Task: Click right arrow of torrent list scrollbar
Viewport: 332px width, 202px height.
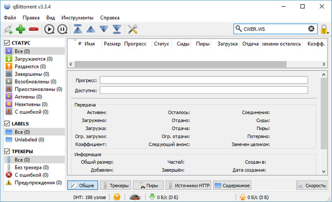Action: point(324,64)
